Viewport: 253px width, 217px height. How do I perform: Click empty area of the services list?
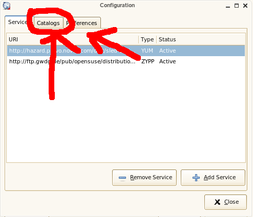pyautogui.click(x=126, y=114)
